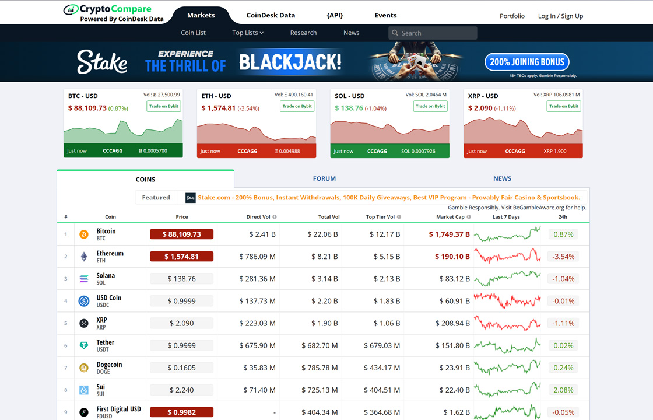This screenshot has height=420, width=653.
Task: Click the Stake Blackjack banner ad
Action: pyautogui.click(x=326, y=62)
